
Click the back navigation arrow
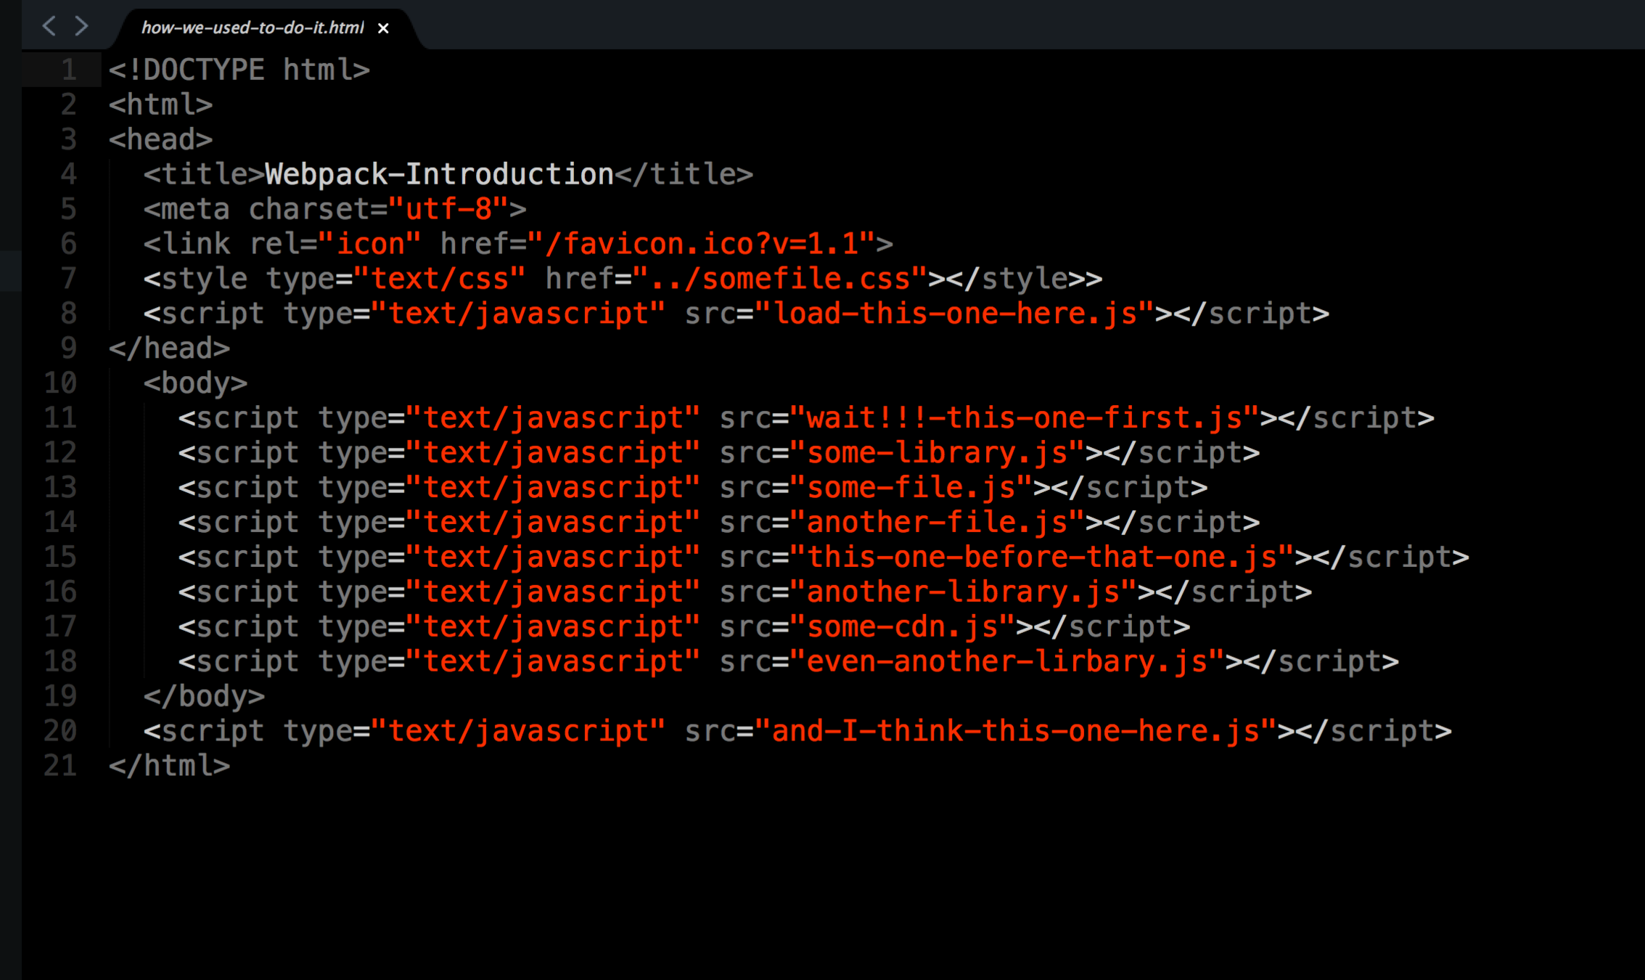49,26
